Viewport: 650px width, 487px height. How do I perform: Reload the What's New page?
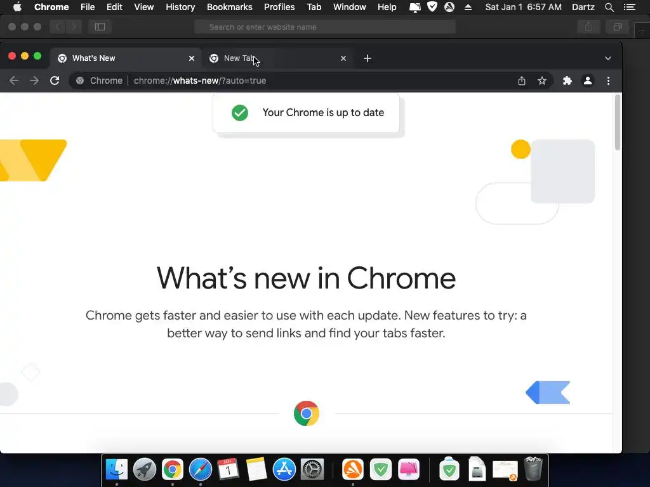pos(55,81)
